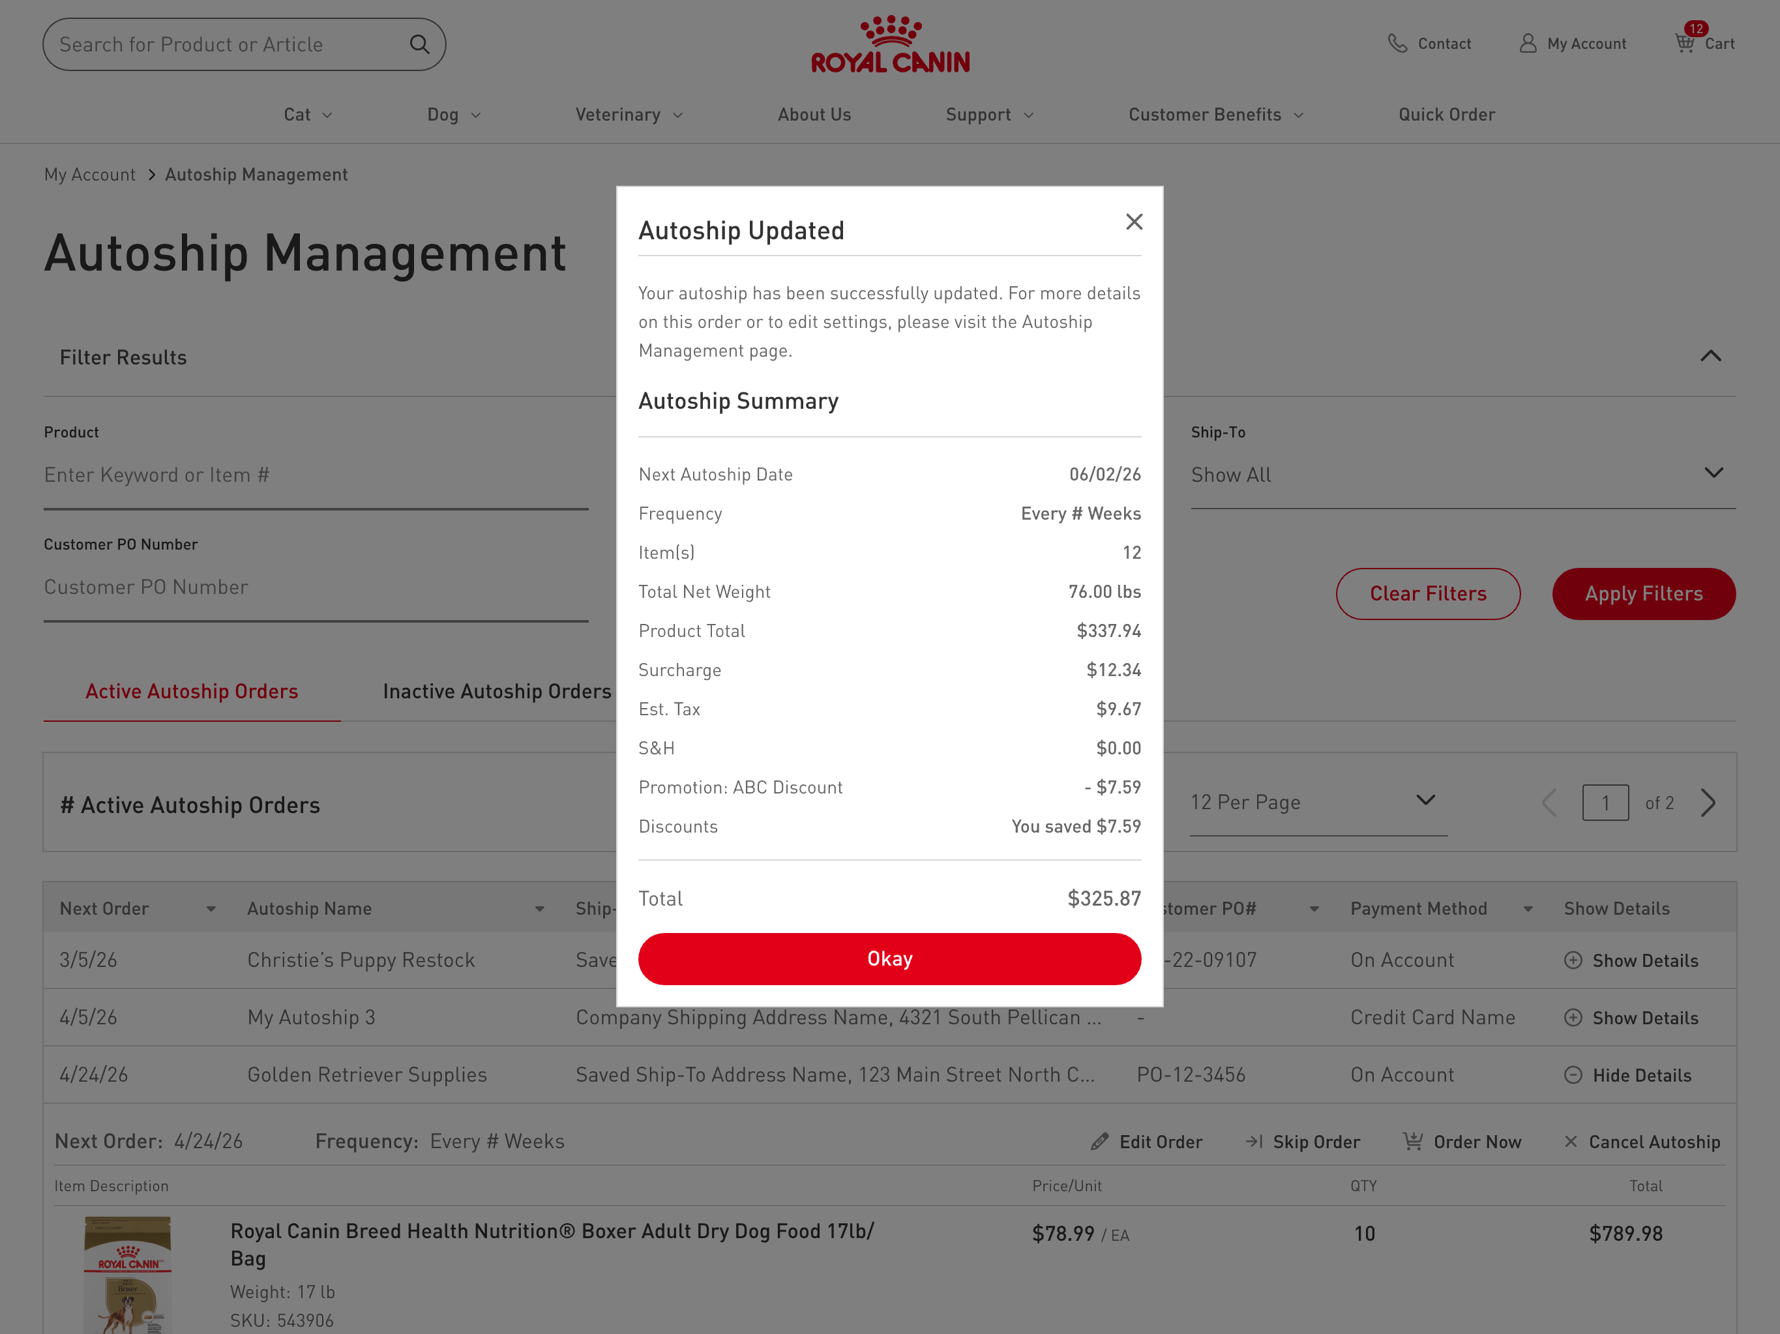The height and width of the screenshot is (1334, 1780).
Task: Click the Edit Order link
Action: click(x=1161, y=1142)
